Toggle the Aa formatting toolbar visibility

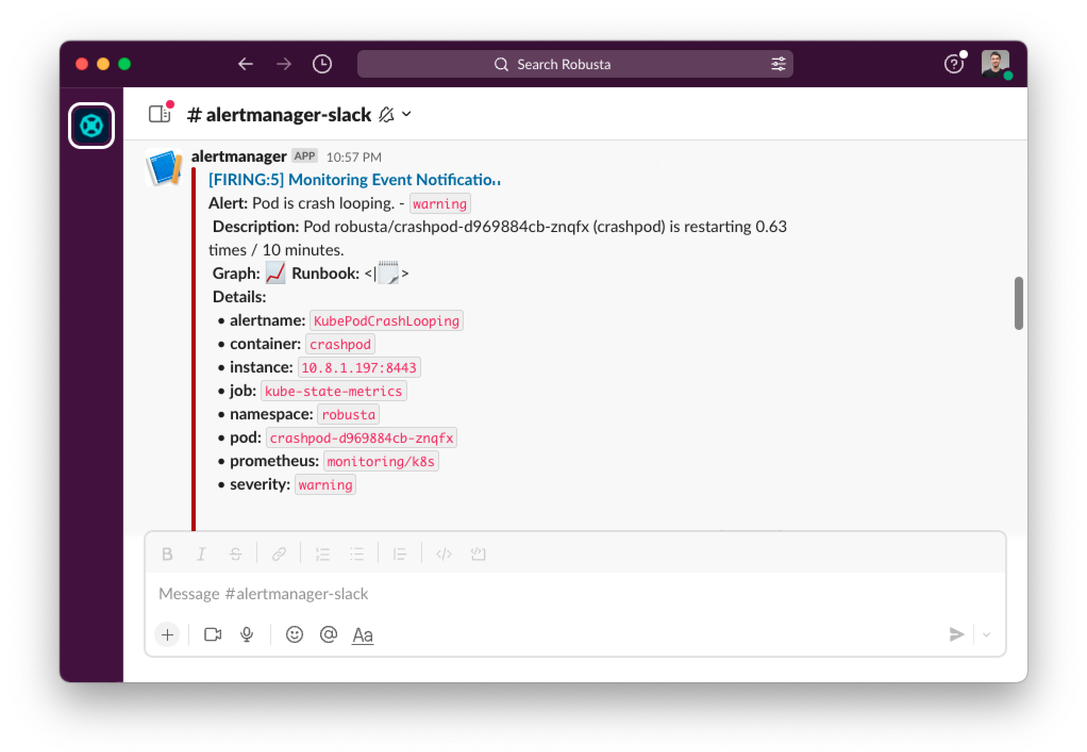pyautogui.click(x=363, y=635)
